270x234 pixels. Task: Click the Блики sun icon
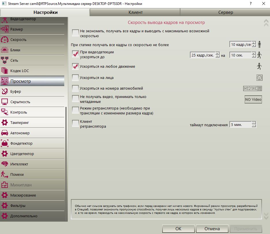coord(5,50)
